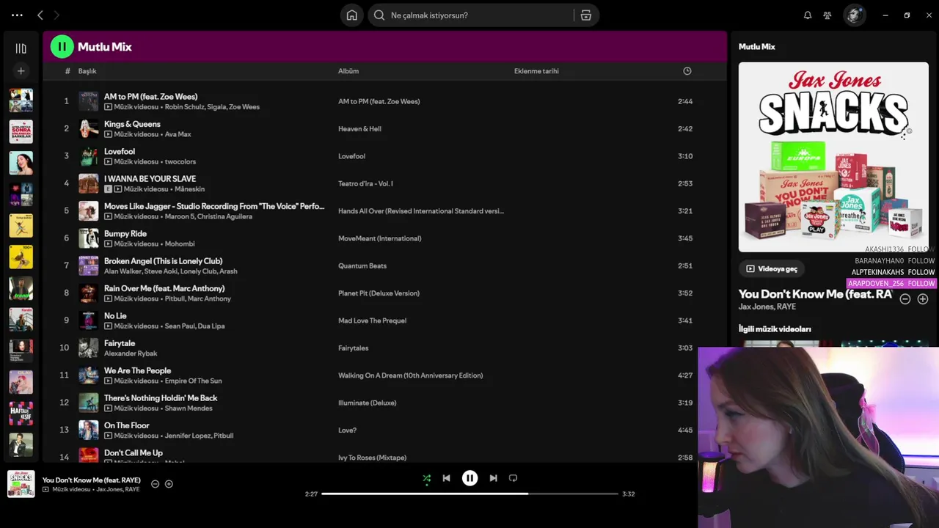The height and width of the screenshot is (528, 939).
Task: Seek on the song progress bar
Action: pyautogui.click(x=469, y=494)
